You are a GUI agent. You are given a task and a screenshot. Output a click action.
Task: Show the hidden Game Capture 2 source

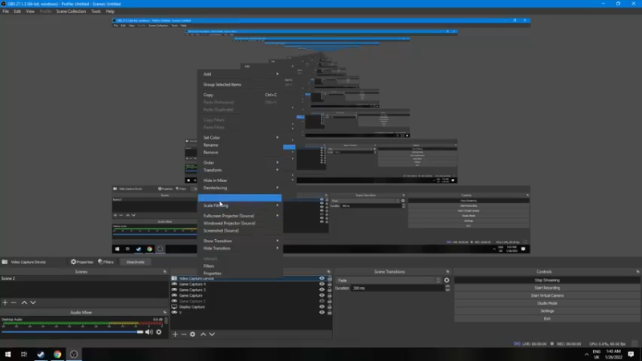(322, 302)
